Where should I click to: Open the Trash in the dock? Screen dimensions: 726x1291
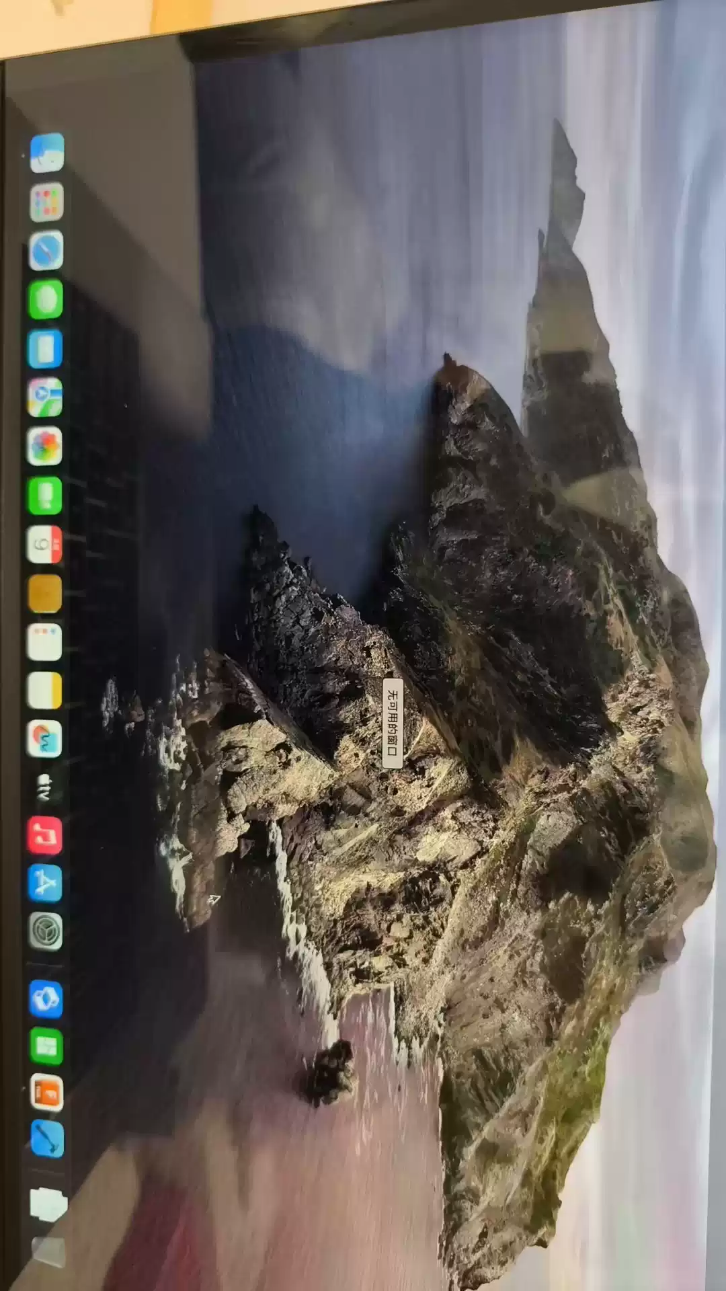coord(49,1251)
